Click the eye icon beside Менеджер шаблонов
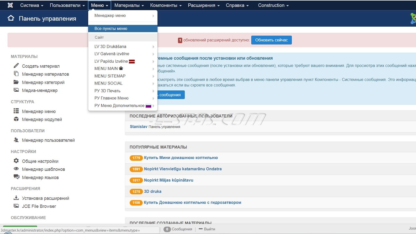416x234 pixels. pyautogui.click(x=16, y=169)
